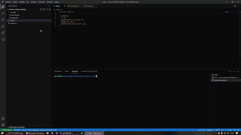Open the Executar menu
Viewport: 241px width, 135px height.
[41, 2]
